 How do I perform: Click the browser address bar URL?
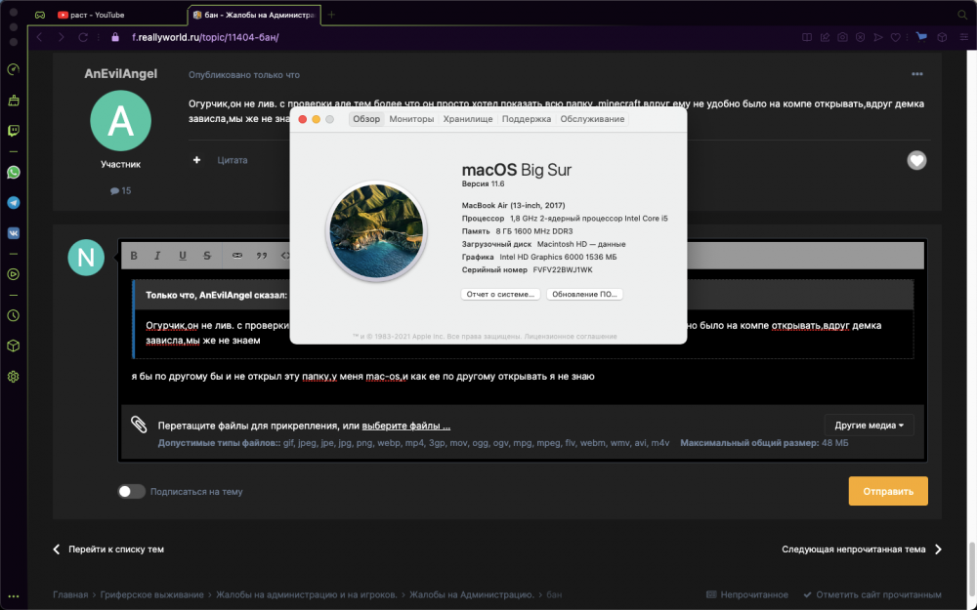[x=205, y=37]
